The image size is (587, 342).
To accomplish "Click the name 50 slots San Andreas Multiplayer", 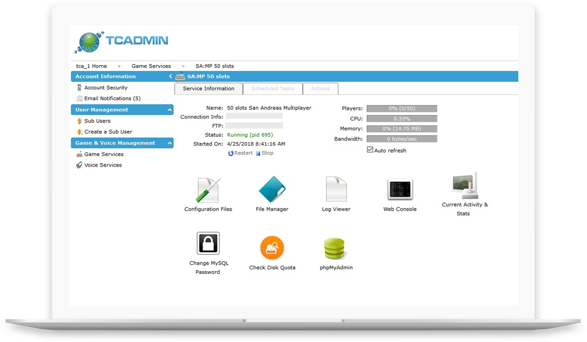I will click(x=269, y=108).
